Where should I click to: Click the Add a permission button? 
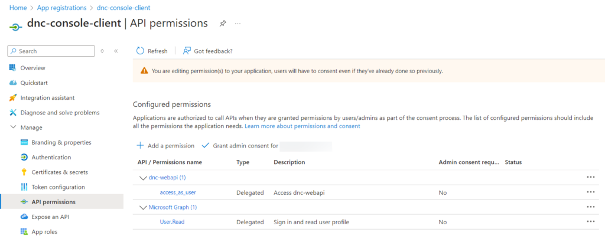tap(165, 146)
